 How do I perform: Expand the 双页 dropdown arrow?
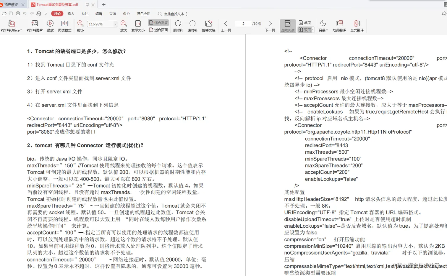312,30
